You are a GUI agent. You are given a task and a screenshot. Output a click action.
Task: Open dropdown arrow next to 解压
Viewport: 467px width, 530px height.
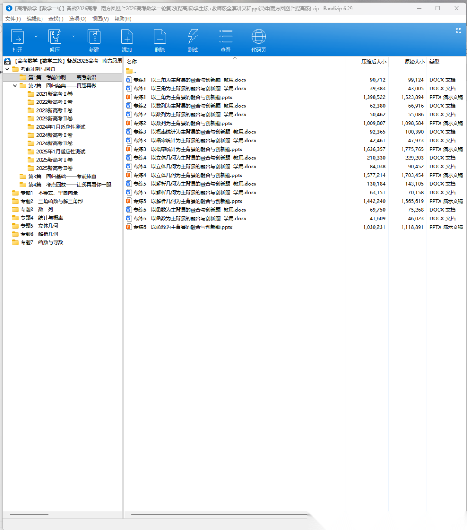coord(74,36)
